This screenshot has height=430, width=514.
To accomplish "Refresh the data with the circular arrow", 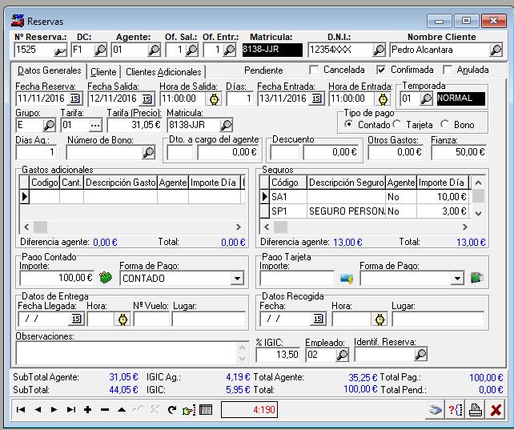I will [172, 410].
